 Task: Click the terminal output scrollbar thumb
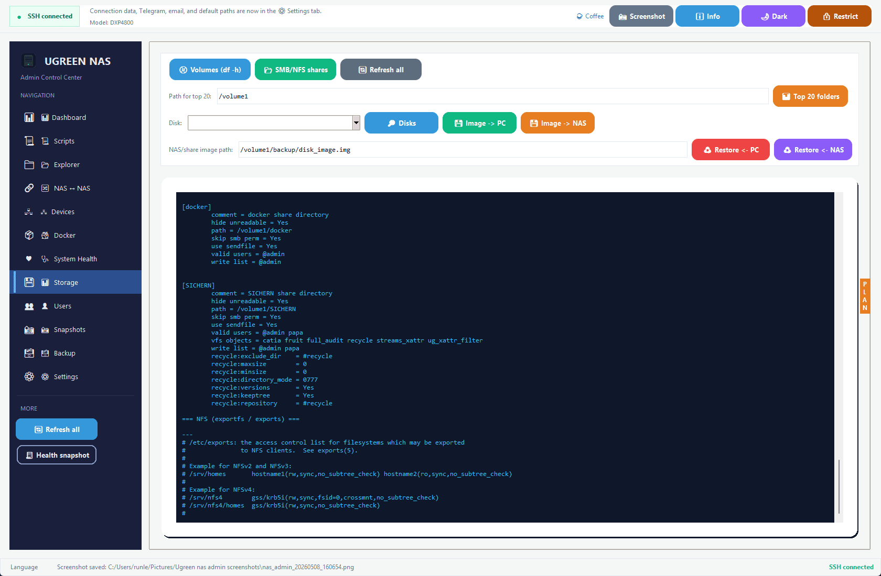[839, 486]
